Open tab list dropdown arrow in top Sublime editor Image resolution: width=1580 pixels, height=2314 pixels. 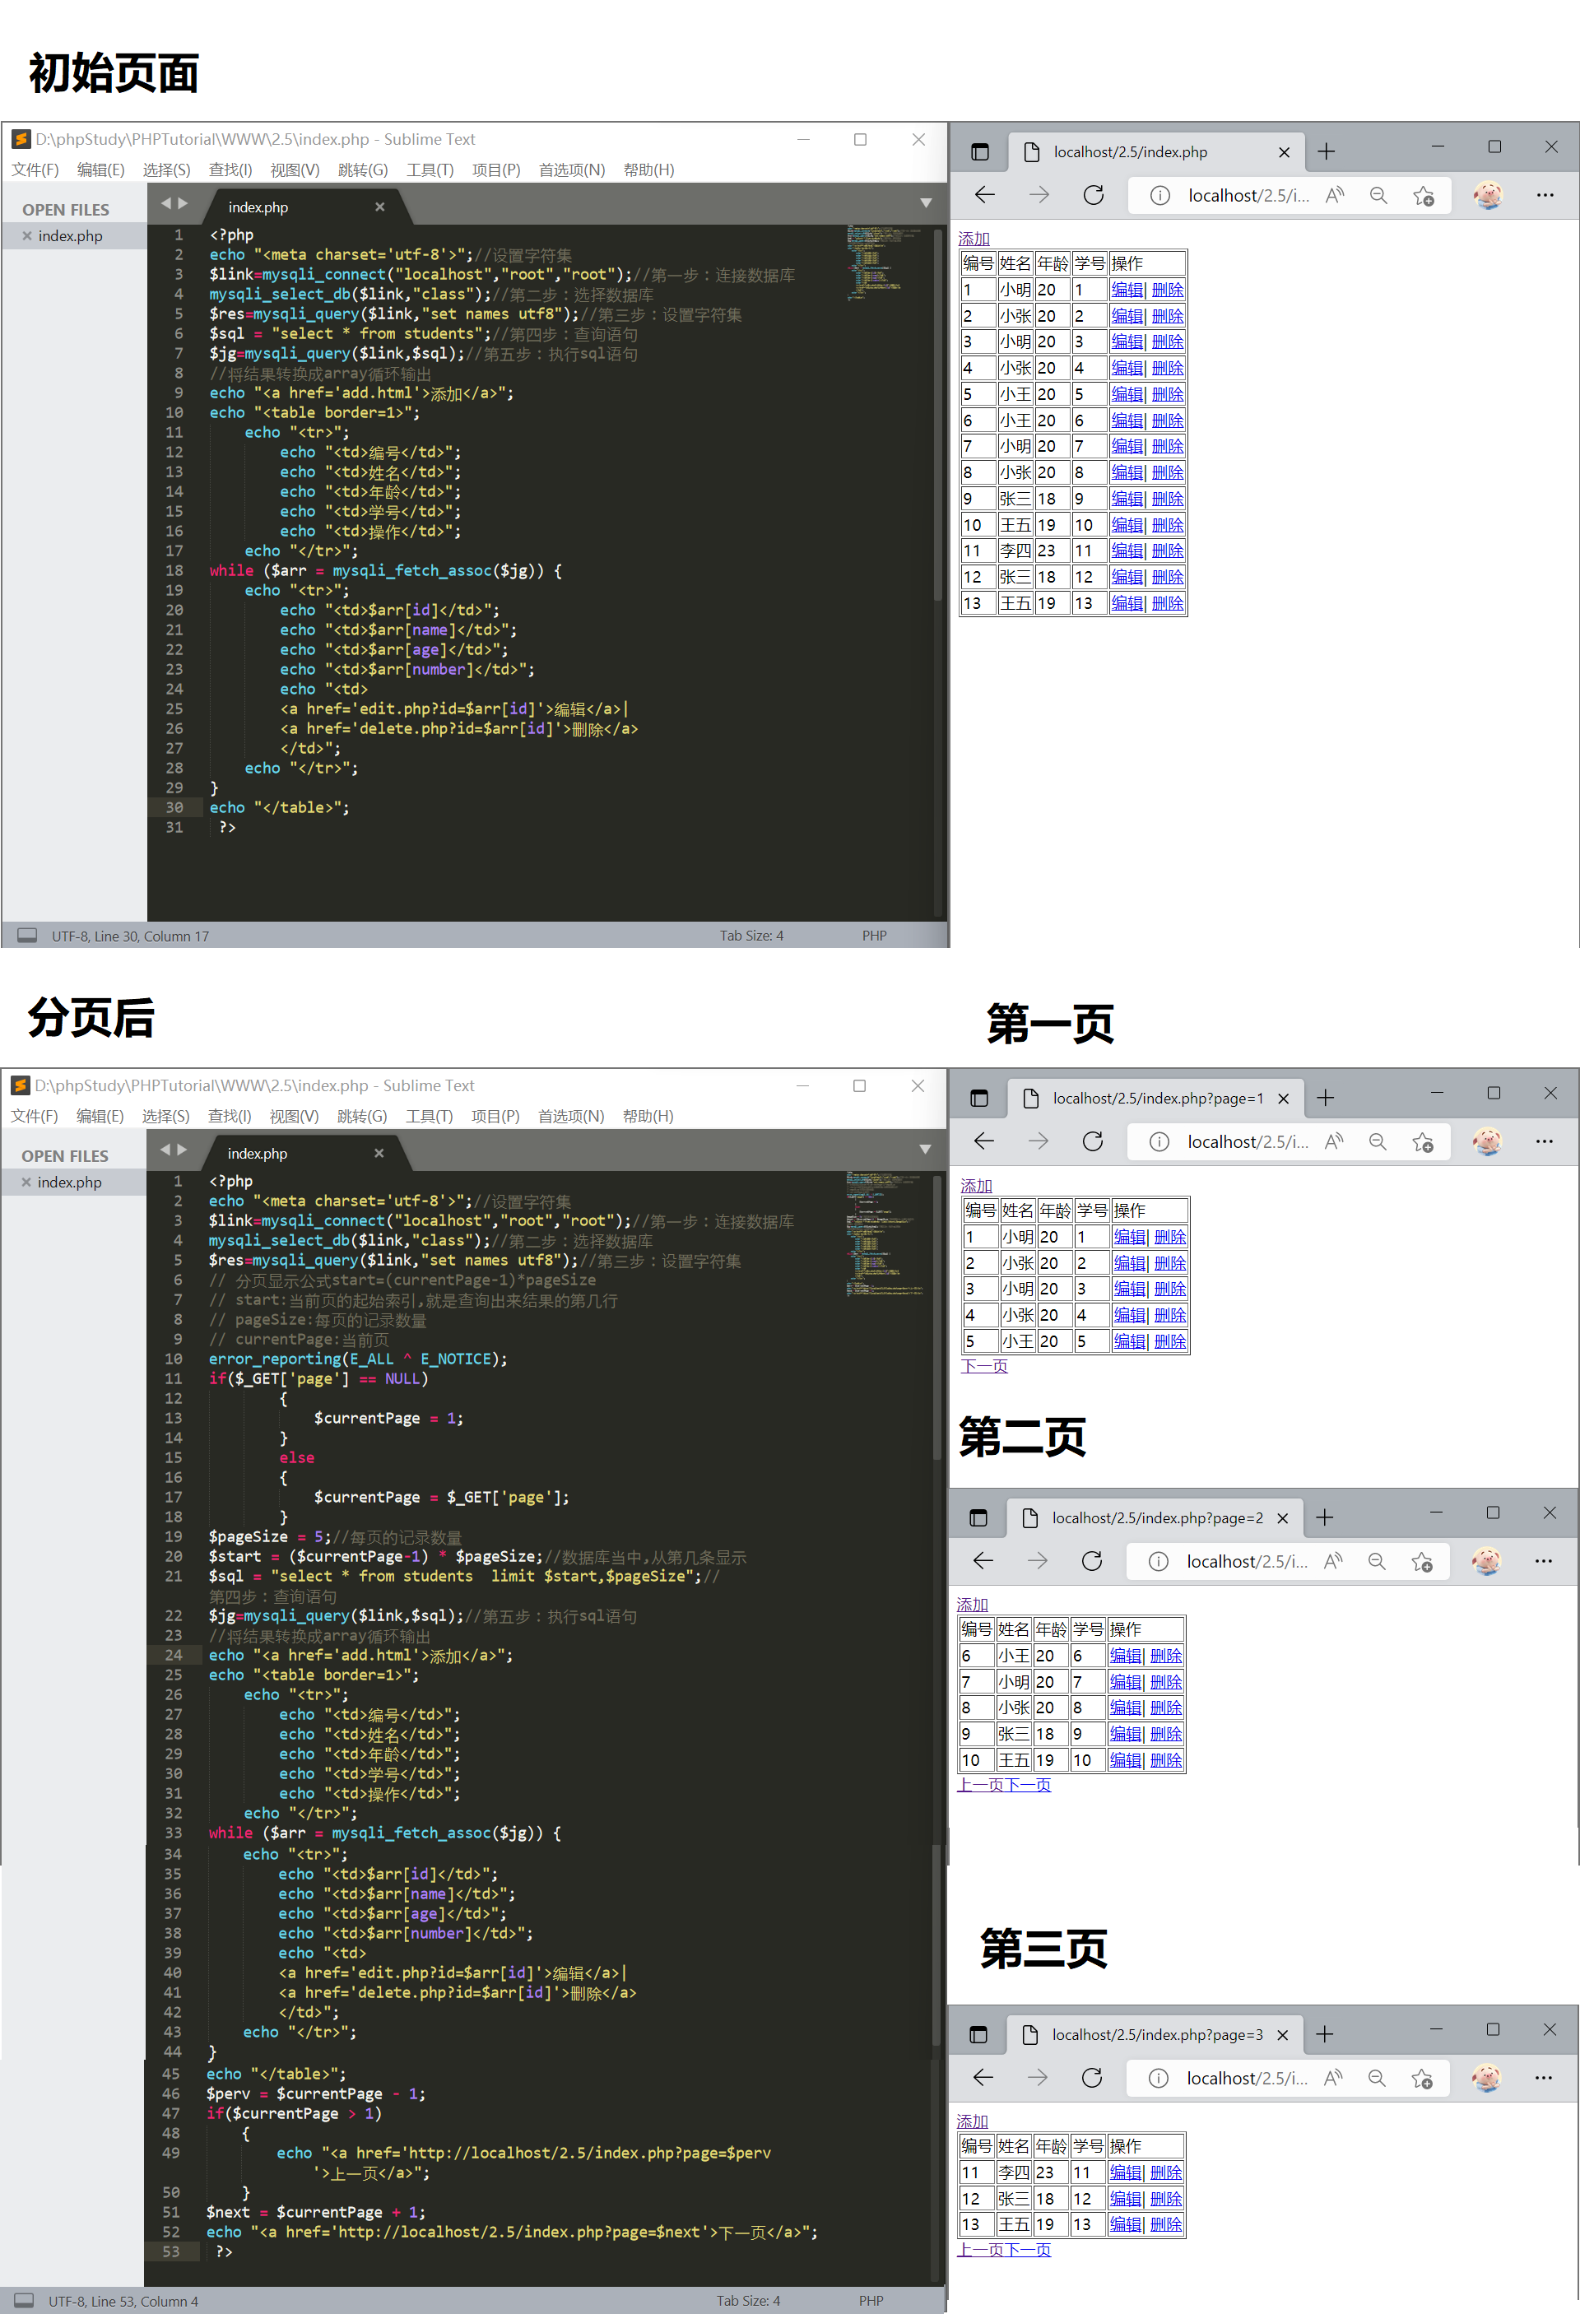pos(925,203)
